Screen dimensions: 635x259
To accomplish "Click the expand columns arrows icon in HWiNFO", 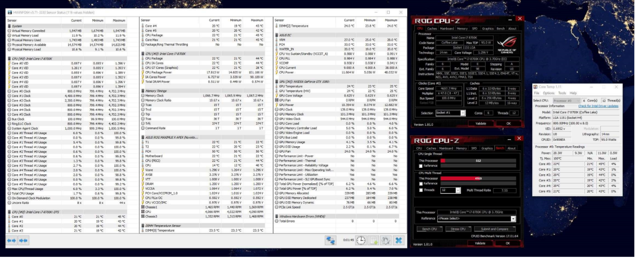I will click(x=12, y=240).
